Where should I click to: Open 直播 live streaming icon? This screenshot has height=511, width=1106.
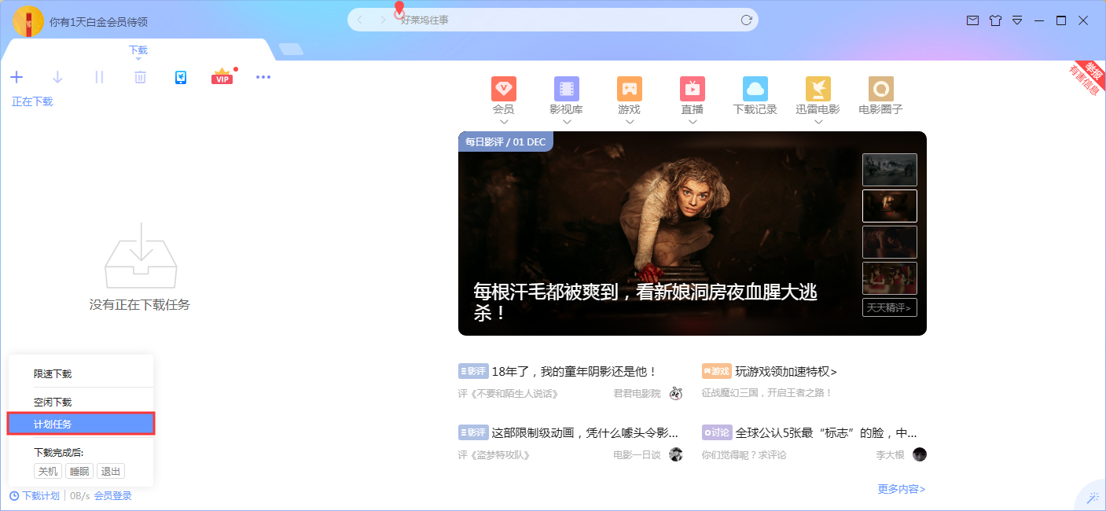click(692, 89)
